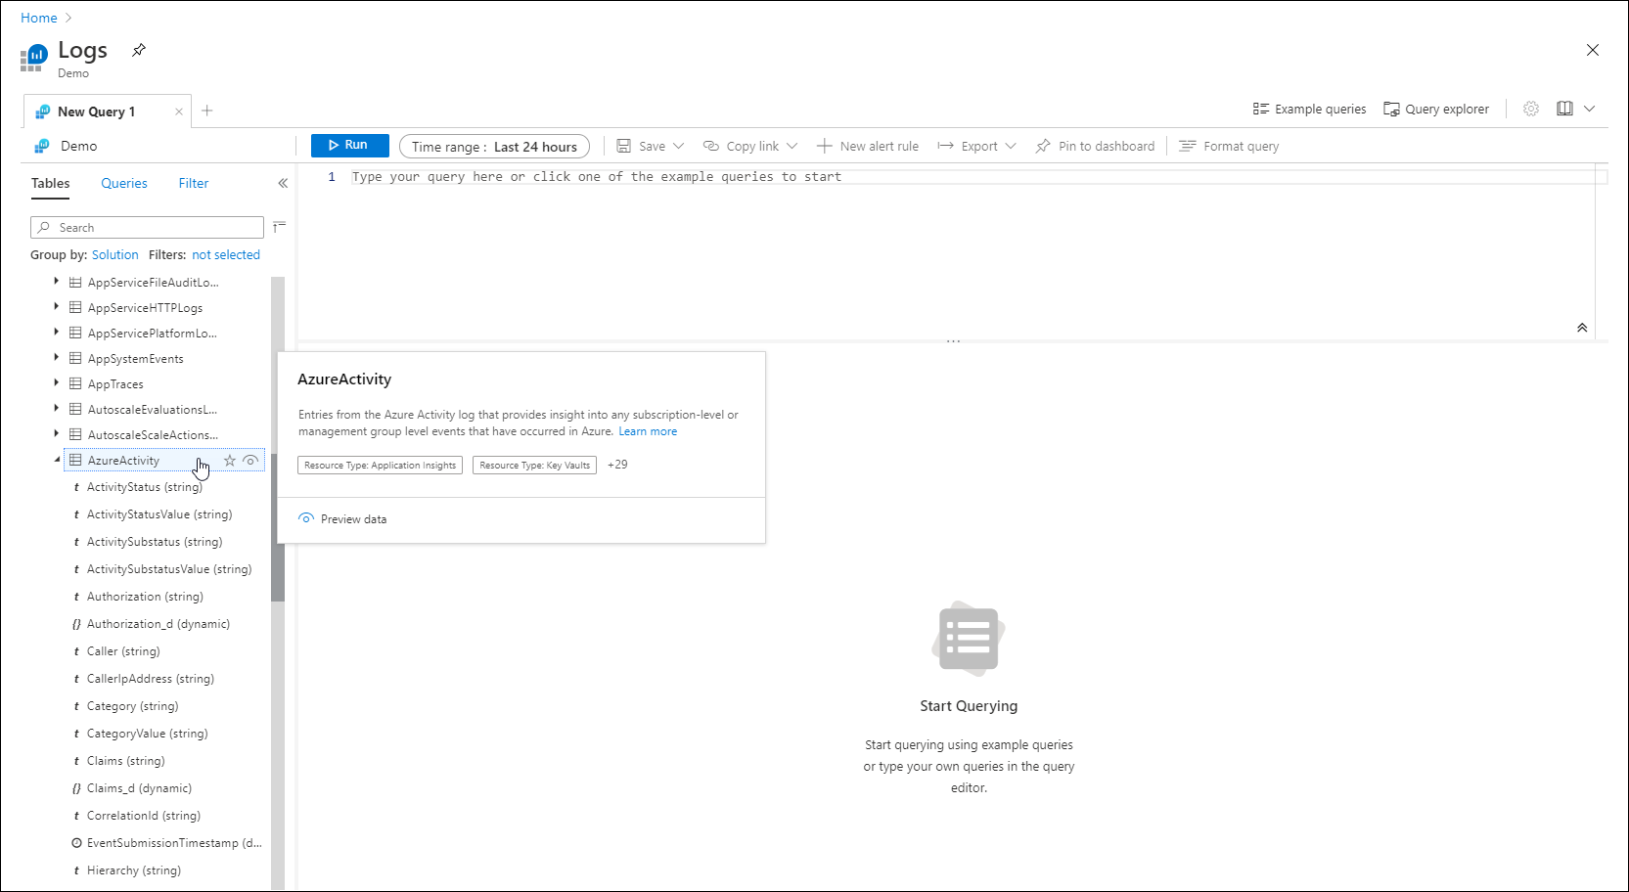Switch to the Queries tab

[124, 183]
